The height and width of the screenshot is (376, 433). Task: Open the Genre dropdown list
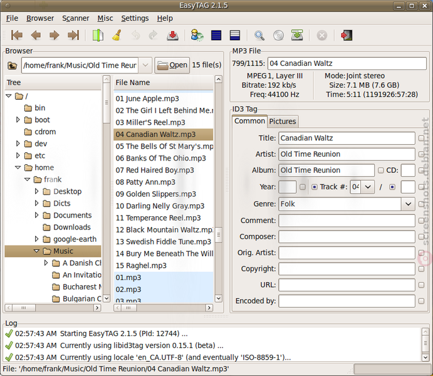(x=408, y=204)
